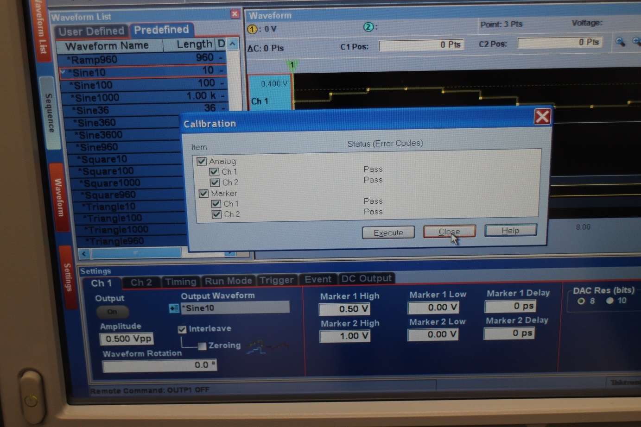Click the channel 1 indicator icon
This screenshot has height=427, width=641.
[x=252, y=29]
